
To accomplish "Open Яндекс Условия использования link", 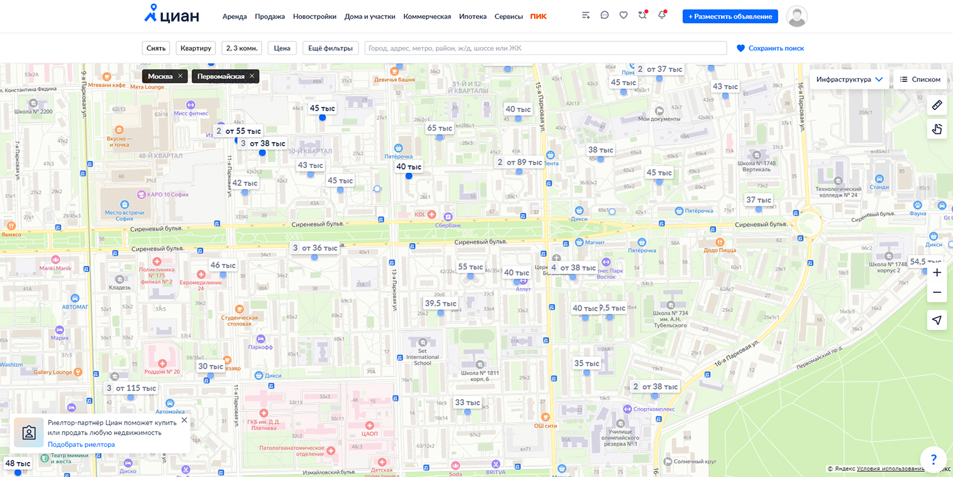I will coord(890,468).
